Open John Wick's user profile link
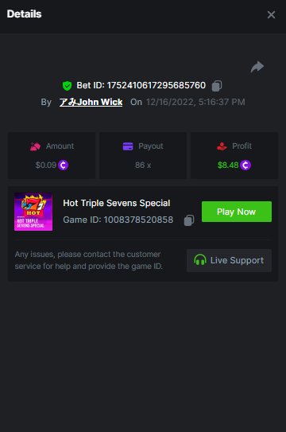286x432 pixels. coord(91,102)
